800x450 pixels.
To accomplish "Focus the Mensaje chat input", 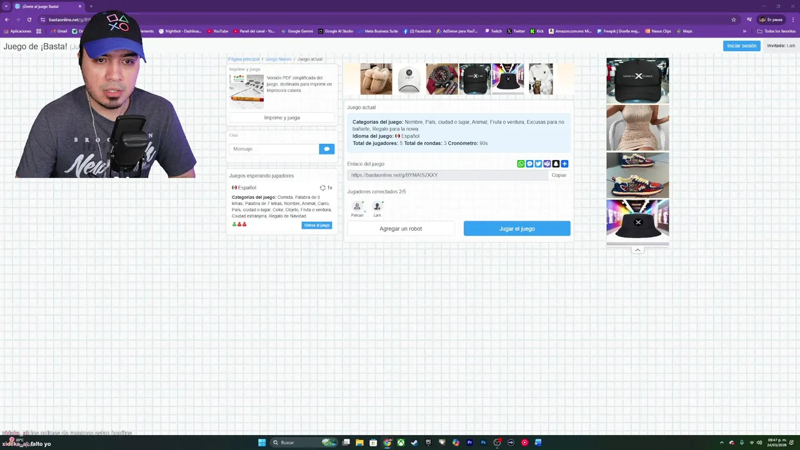I will coord(274,149).
